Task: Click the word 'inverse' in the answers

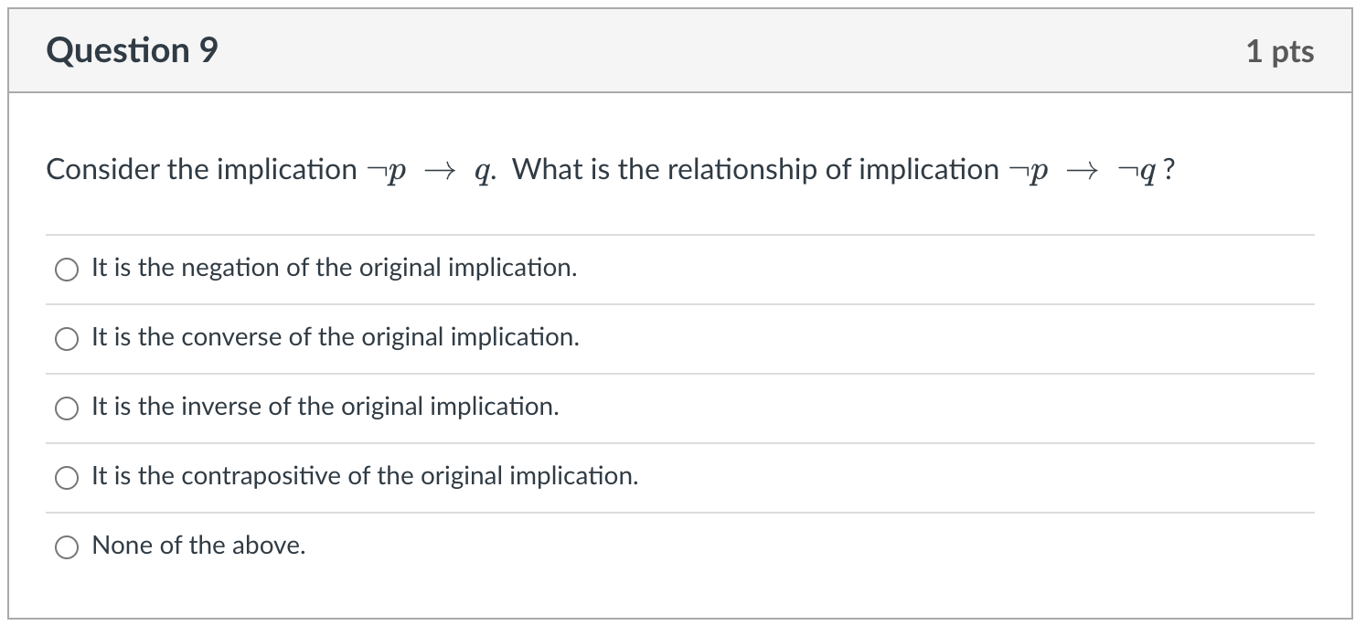Action: pos(220,407)
